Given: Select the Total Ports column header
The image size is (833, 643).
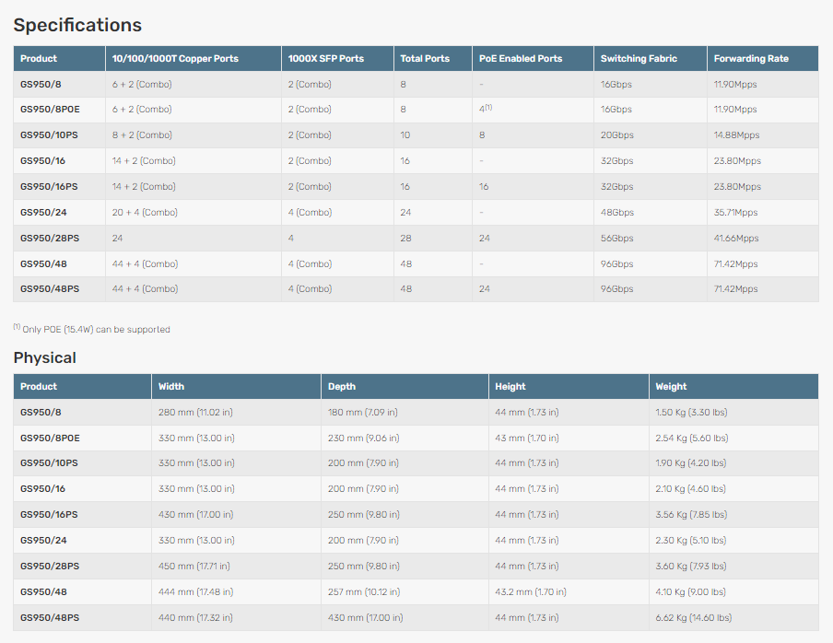Looking at the screenshot, I should click(425, 58).
